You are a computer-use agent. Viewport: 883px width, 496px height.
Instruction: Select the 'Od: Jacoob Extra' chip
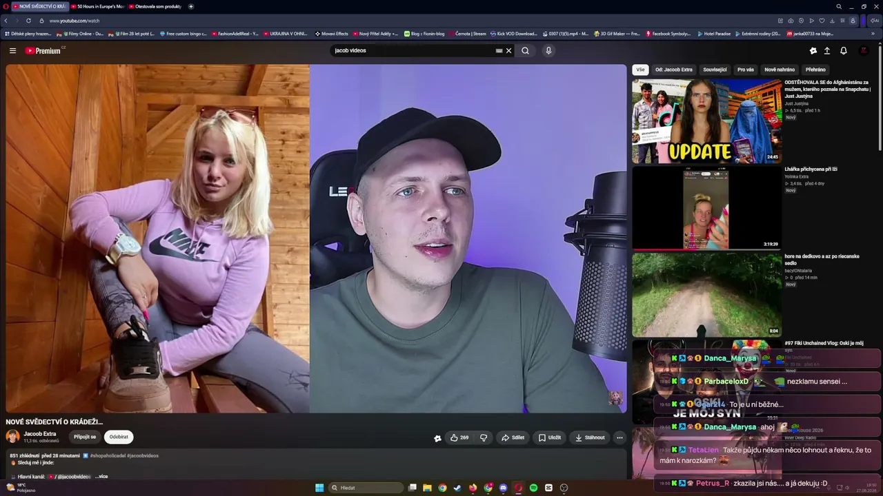674,70
